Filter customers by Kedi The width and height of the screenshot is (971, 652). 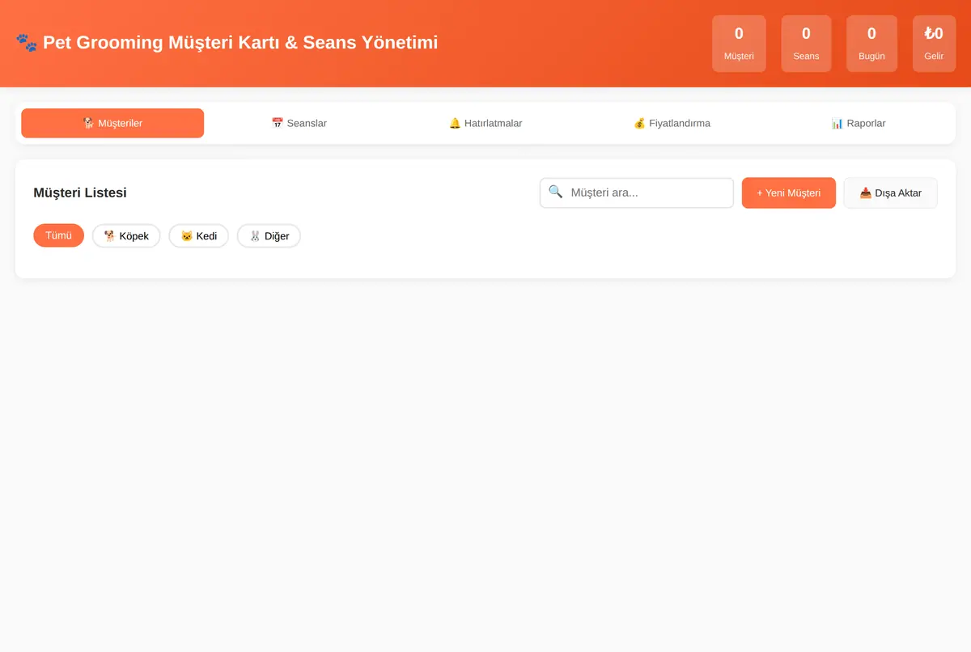[198, 235]
